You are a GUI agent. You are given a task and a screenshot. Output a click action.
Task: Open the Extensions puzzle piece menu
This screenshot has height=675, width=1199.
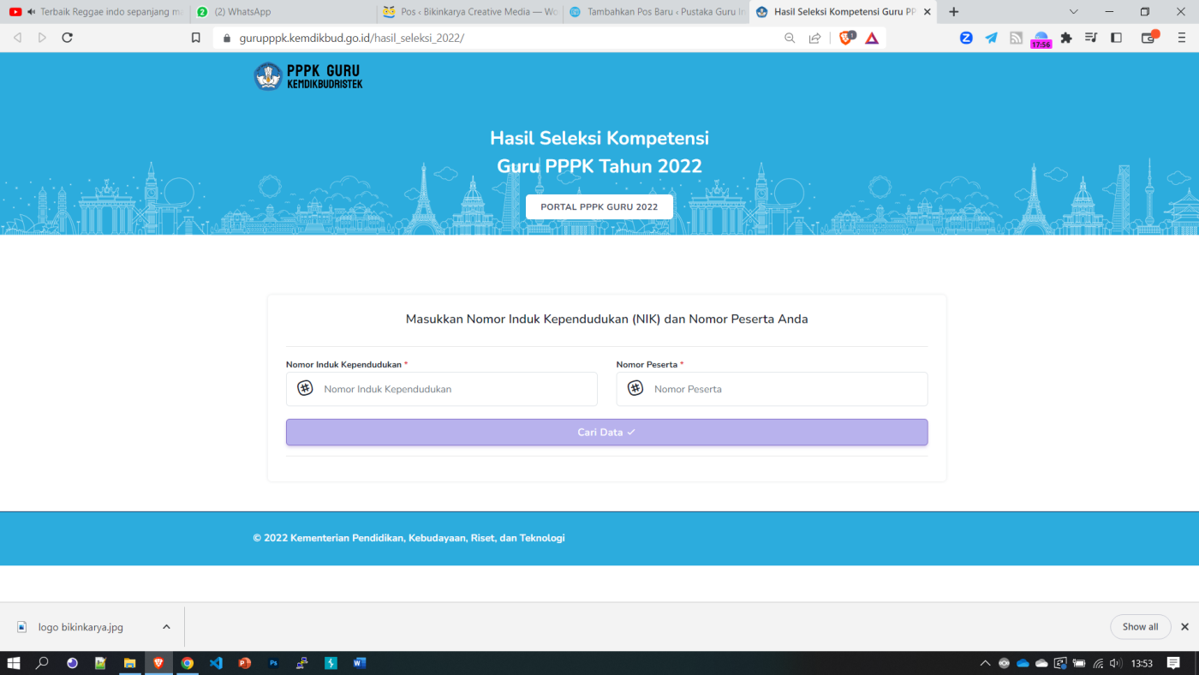(x=1066, y=38)
